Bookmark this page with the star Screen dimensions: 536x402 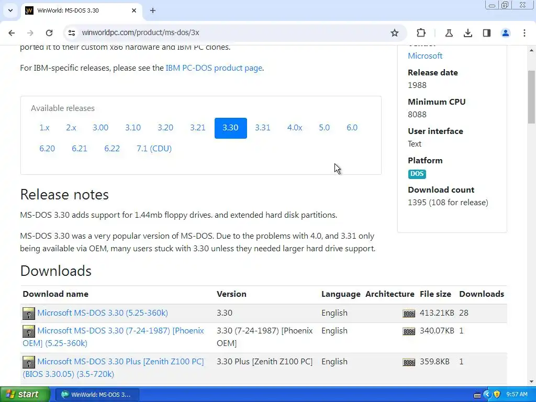coord(395,33)
